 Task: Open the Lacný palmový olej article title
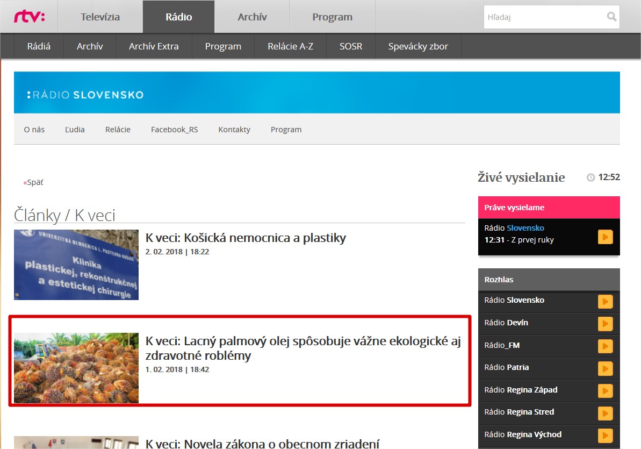(303, 348)
